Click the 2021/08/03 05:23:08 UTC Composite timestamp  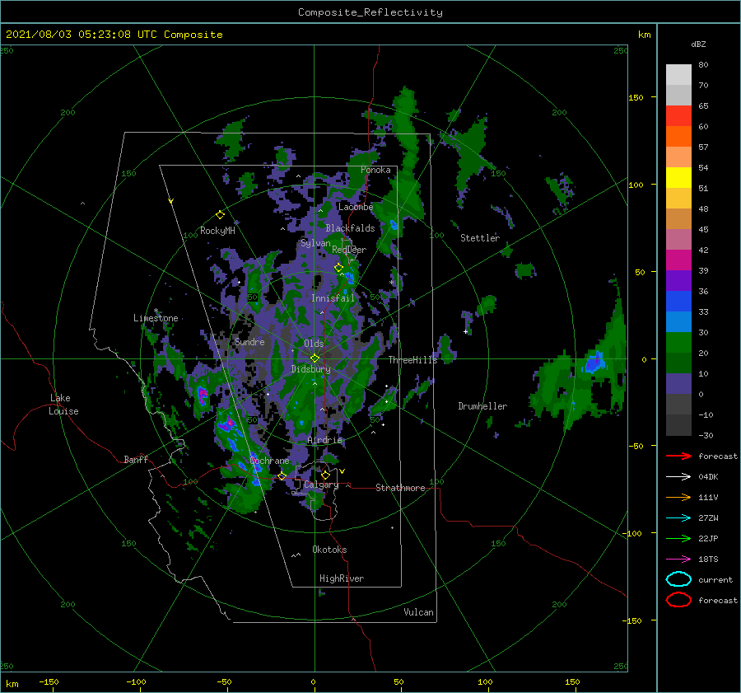pyautogui.click(x=114, y=35)
